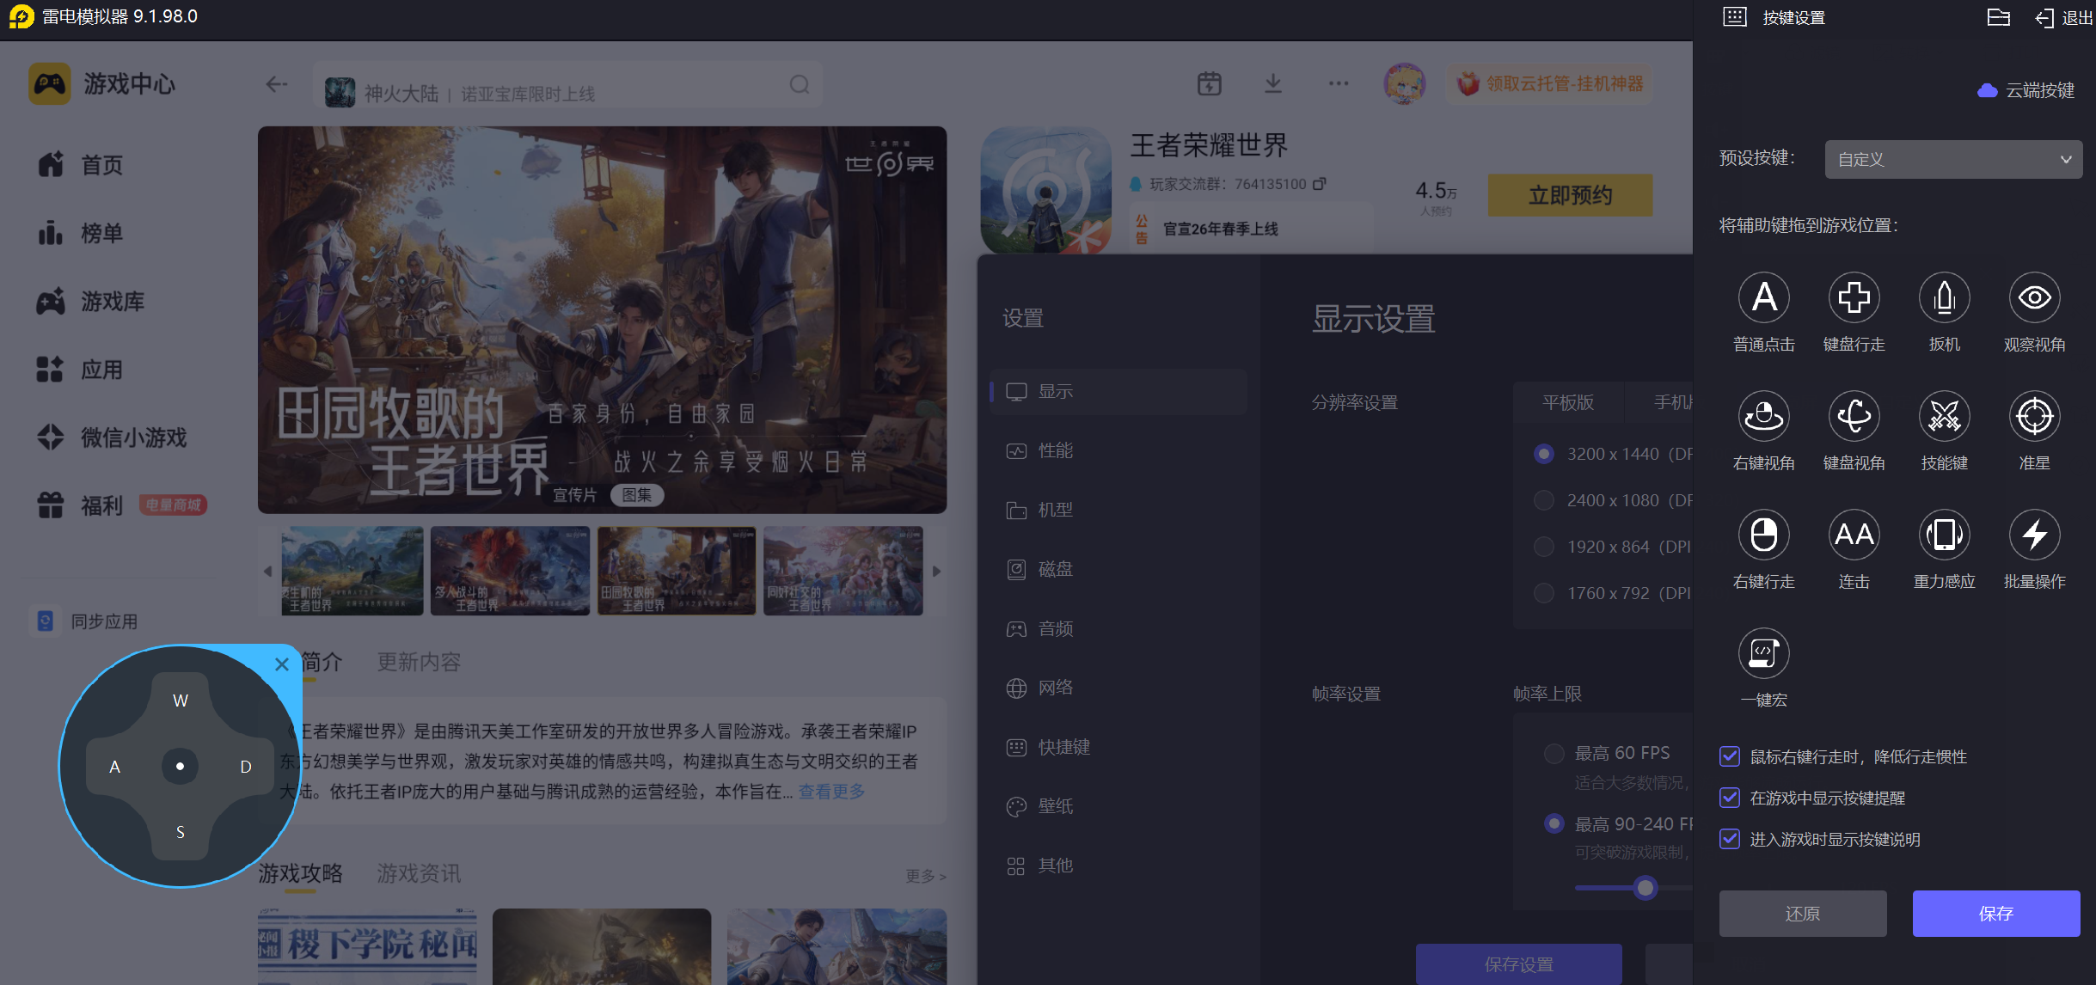Select the 普通点击 tap key icon
Image resolution: width=2096 pixels, height=985 pixels.
point(1763,298)
